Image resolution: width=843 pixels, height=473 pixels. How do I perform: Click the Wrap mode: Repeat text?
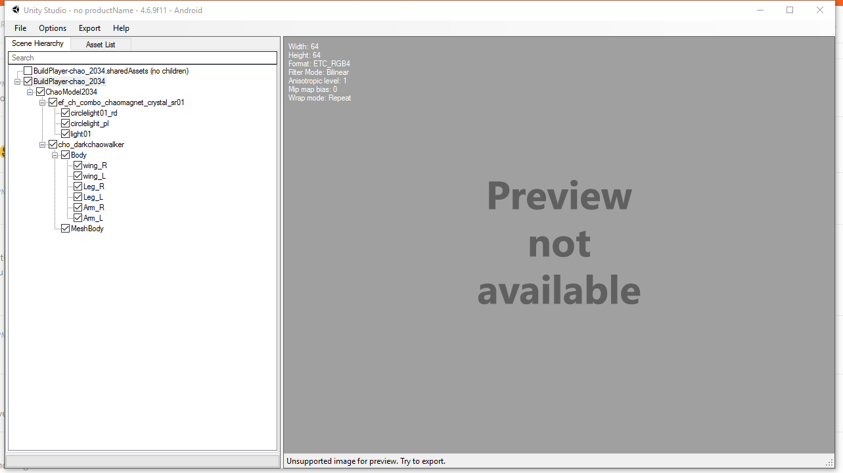pos(320,98)
